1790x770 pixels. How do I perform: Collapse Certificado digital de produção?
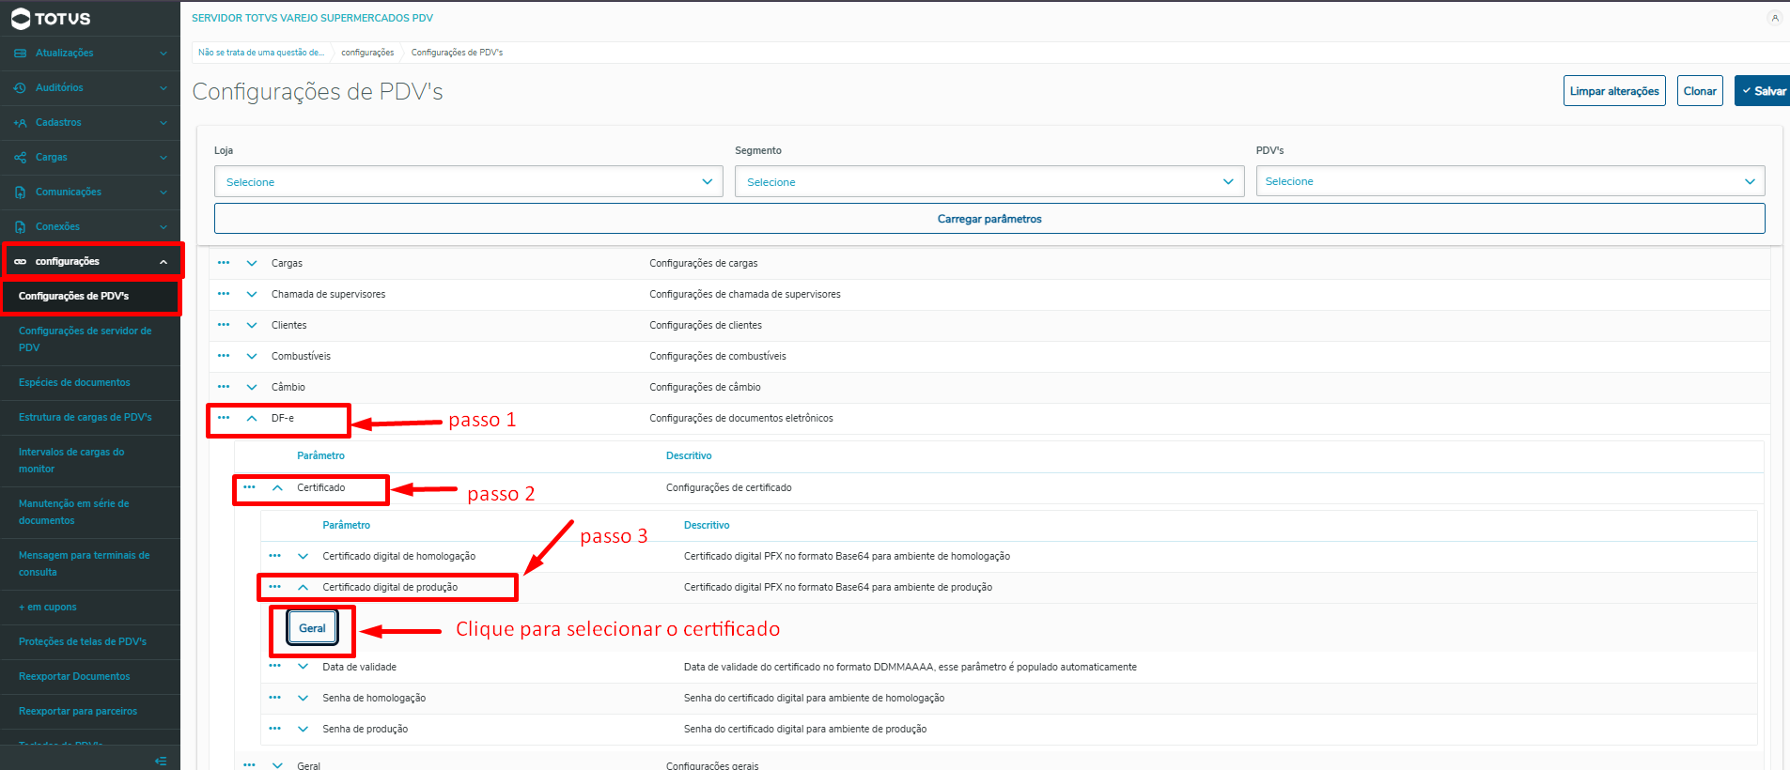tap(303, 587)
